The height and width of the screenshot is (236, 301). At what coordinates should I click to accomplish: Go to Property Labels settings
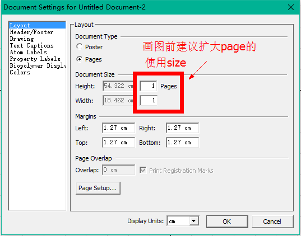[x=37, y=59]
